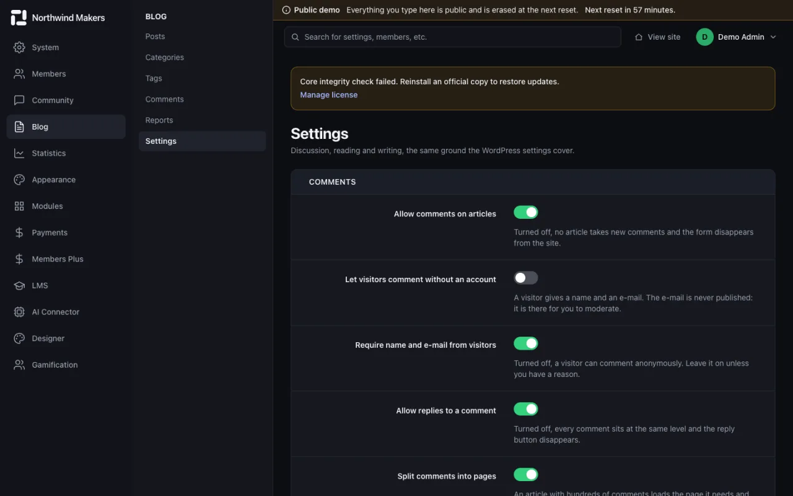Go to blog Categories
793x496 pixels.
(x=202, y=57)
